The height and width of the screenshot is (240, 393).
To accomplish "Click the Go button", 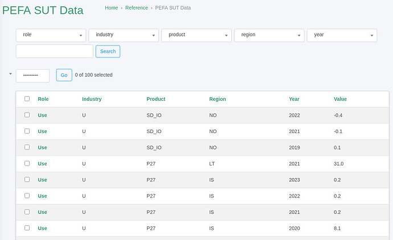I will (64, 75).
